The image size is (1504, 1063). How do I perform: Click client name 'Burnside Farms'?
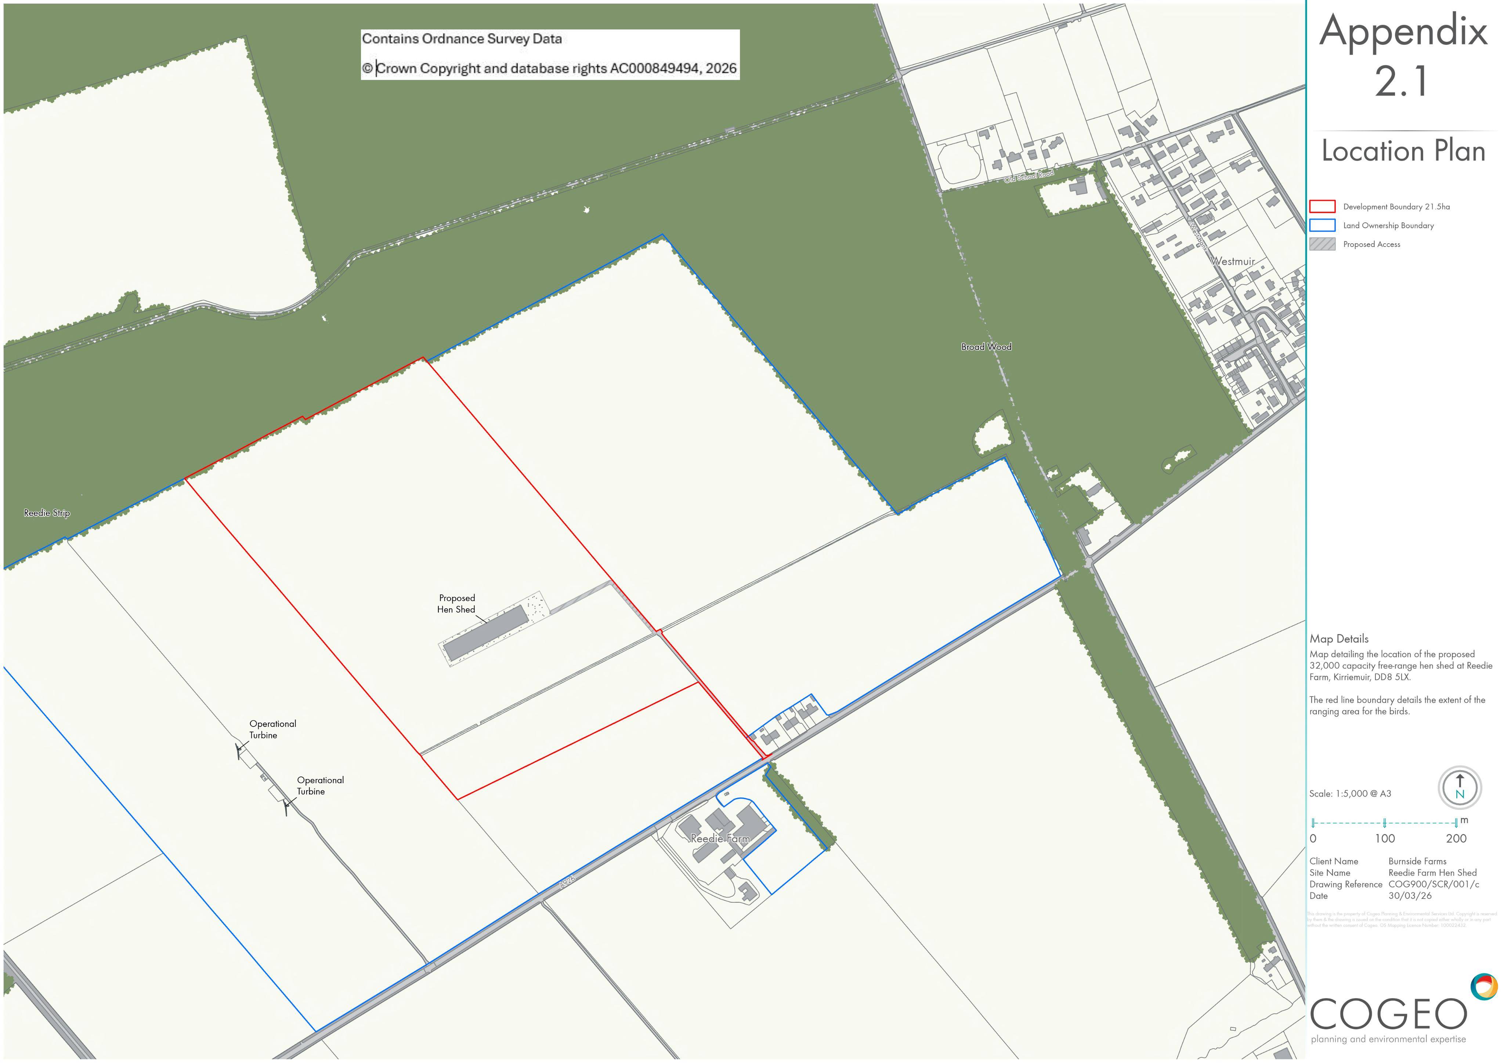click(x=1418, y=862)
